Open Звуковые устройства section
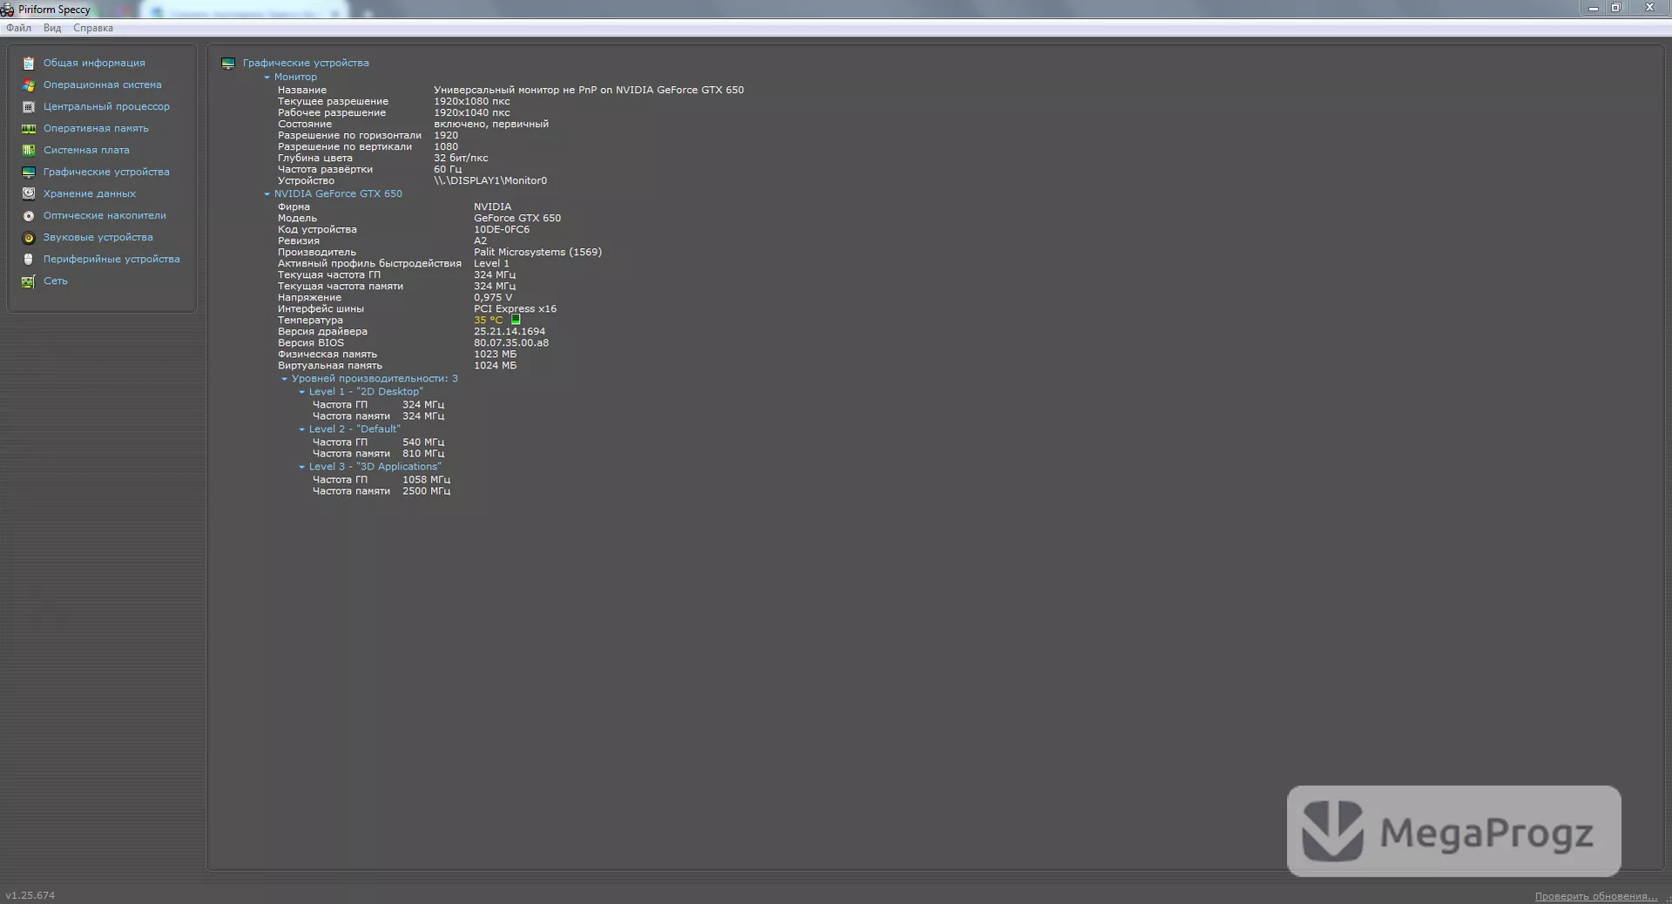This screenshot has height=904, width=1672. coord(98,237)
